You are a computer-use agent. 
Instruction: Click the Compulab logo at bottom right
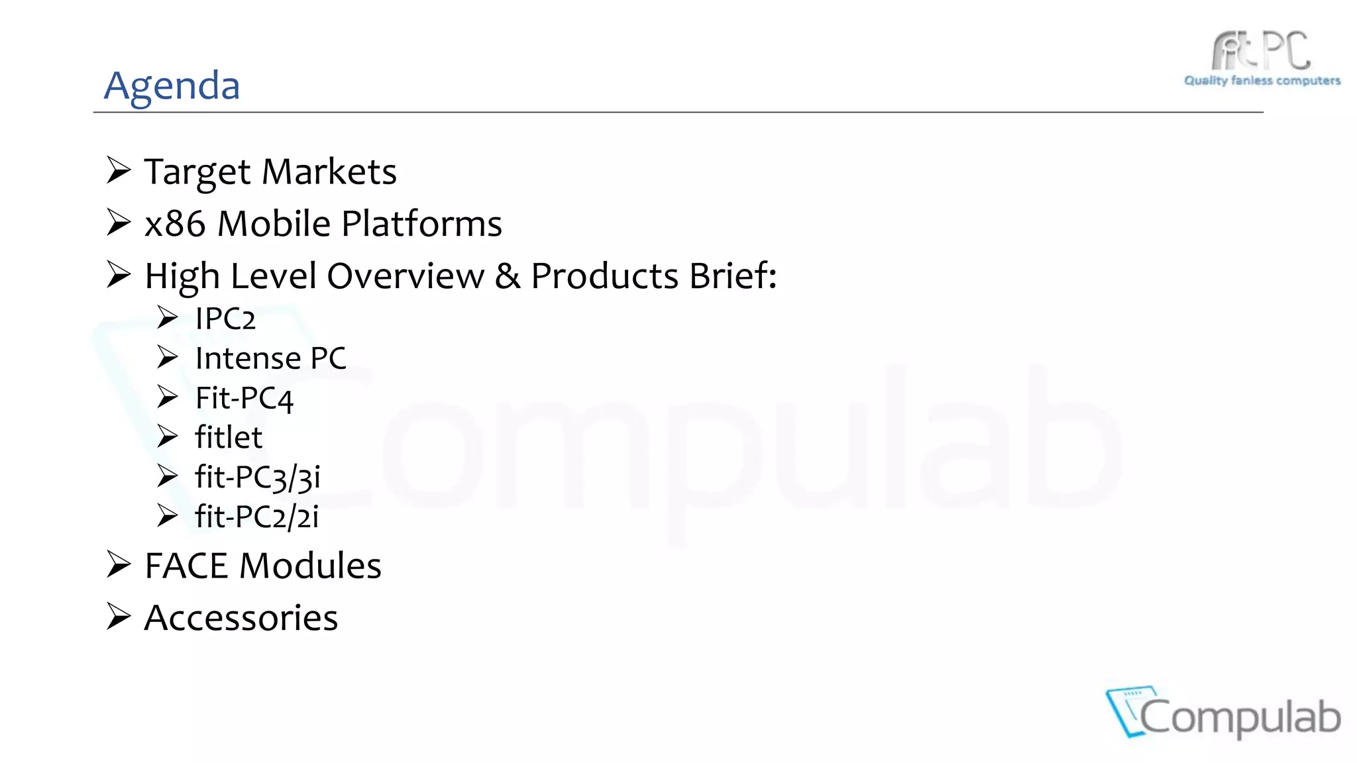pos(1223,713)
